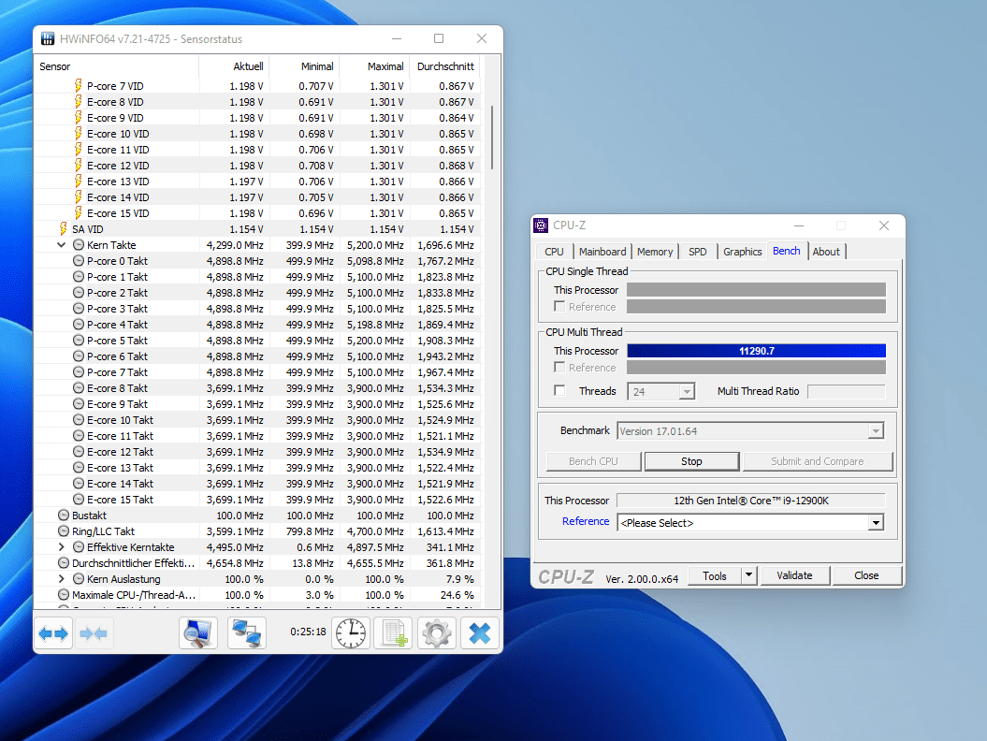Click the CPU Single Thread This Processor bar
The height and width of the screenshot is (741, 987).
[x=756, y=290]
